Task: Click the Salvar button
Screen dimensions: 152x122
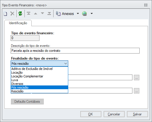Action: click(137, 114)
